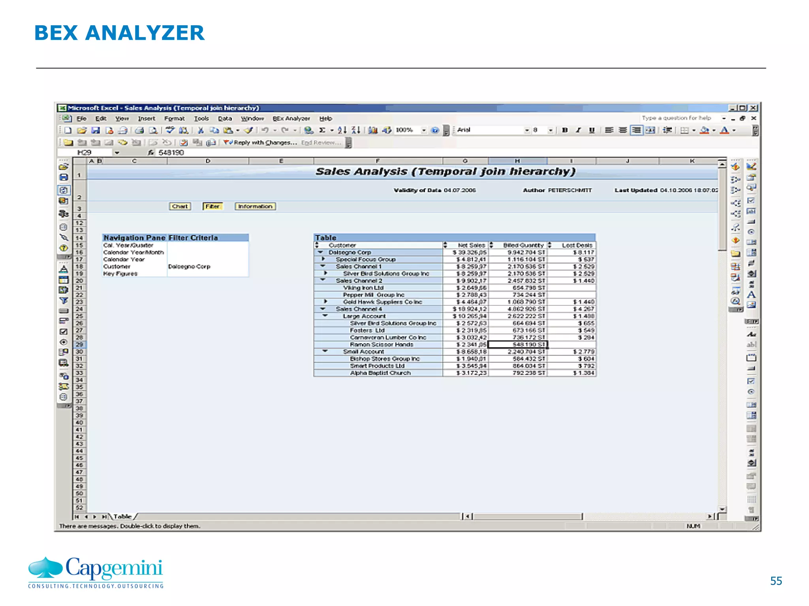Click the Filter button
Viewport: 809px width, 606px height.
click(x=213, y=206)
